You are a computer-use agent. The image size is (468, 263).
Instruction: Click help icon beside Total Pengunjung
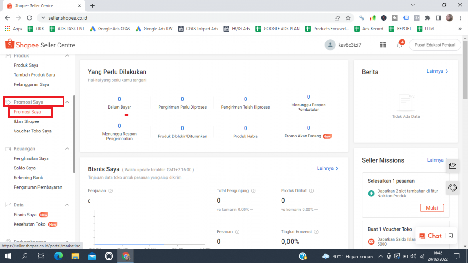[x=254, y=191]
